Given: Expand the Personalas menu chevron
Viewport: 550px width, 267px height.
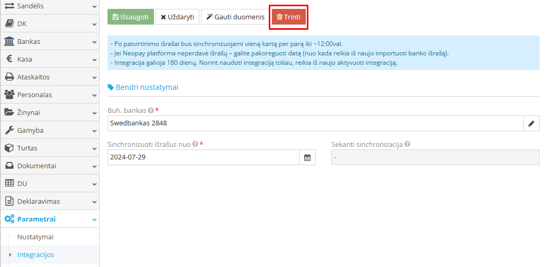Looking at the screenshot, I should [x=94, y=95].
